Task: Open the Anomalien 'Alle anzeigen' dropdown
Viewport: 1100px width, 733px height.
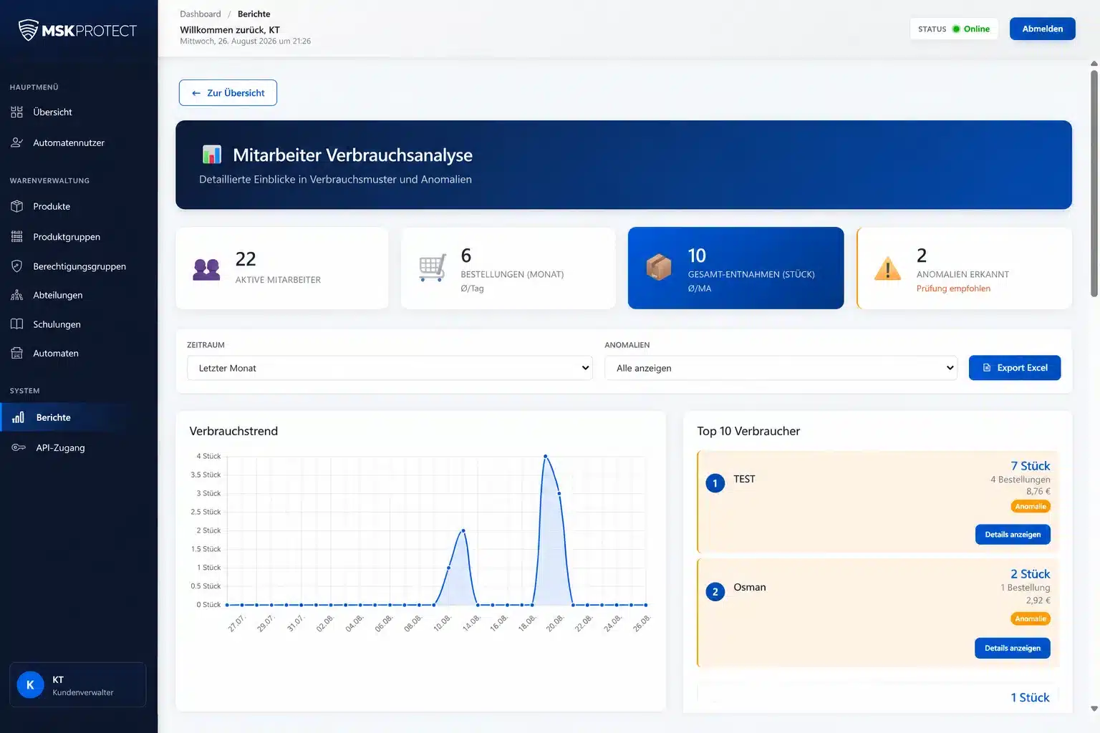Action: click(781, 368)
